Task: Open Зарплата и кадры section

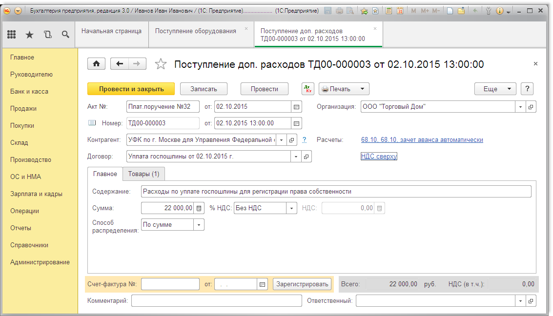Action: [36, 194]
